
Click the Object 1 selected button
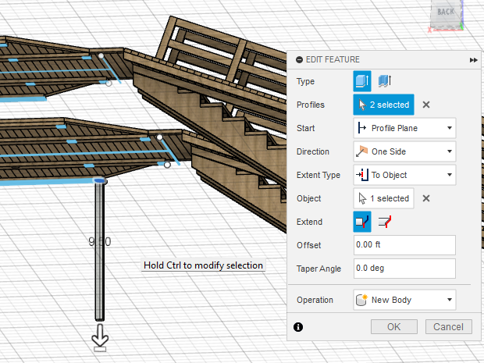pos(383,198)
